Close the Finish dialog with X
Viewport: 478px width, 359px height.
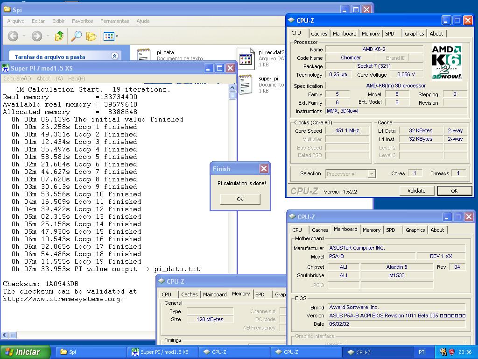pos(264,168)
